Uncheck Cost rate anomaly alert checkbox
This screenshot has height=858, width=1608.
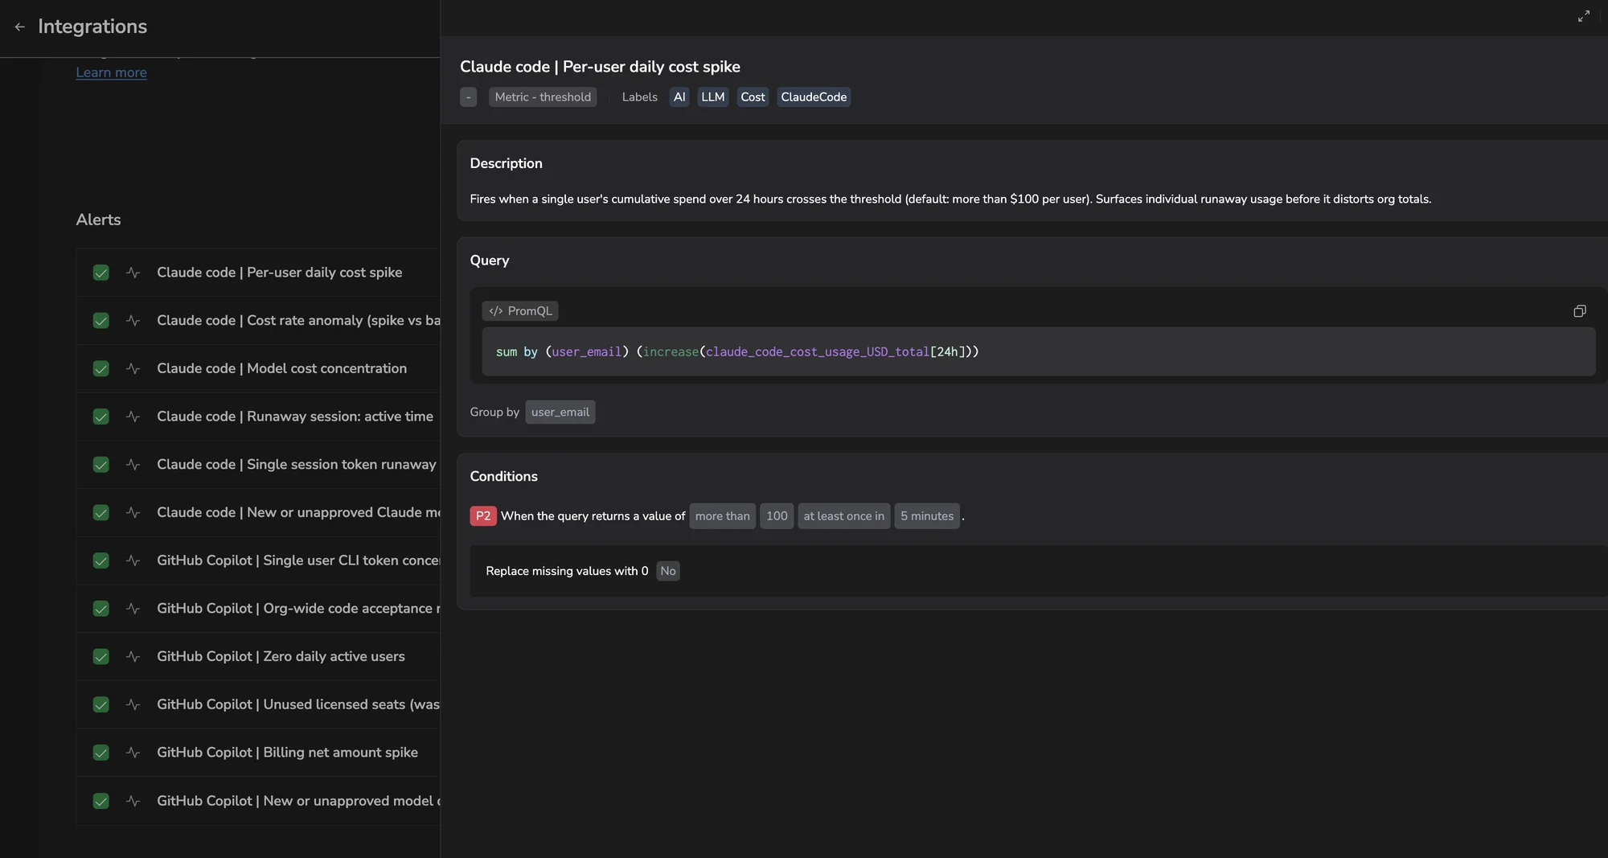tap(100, 321)
